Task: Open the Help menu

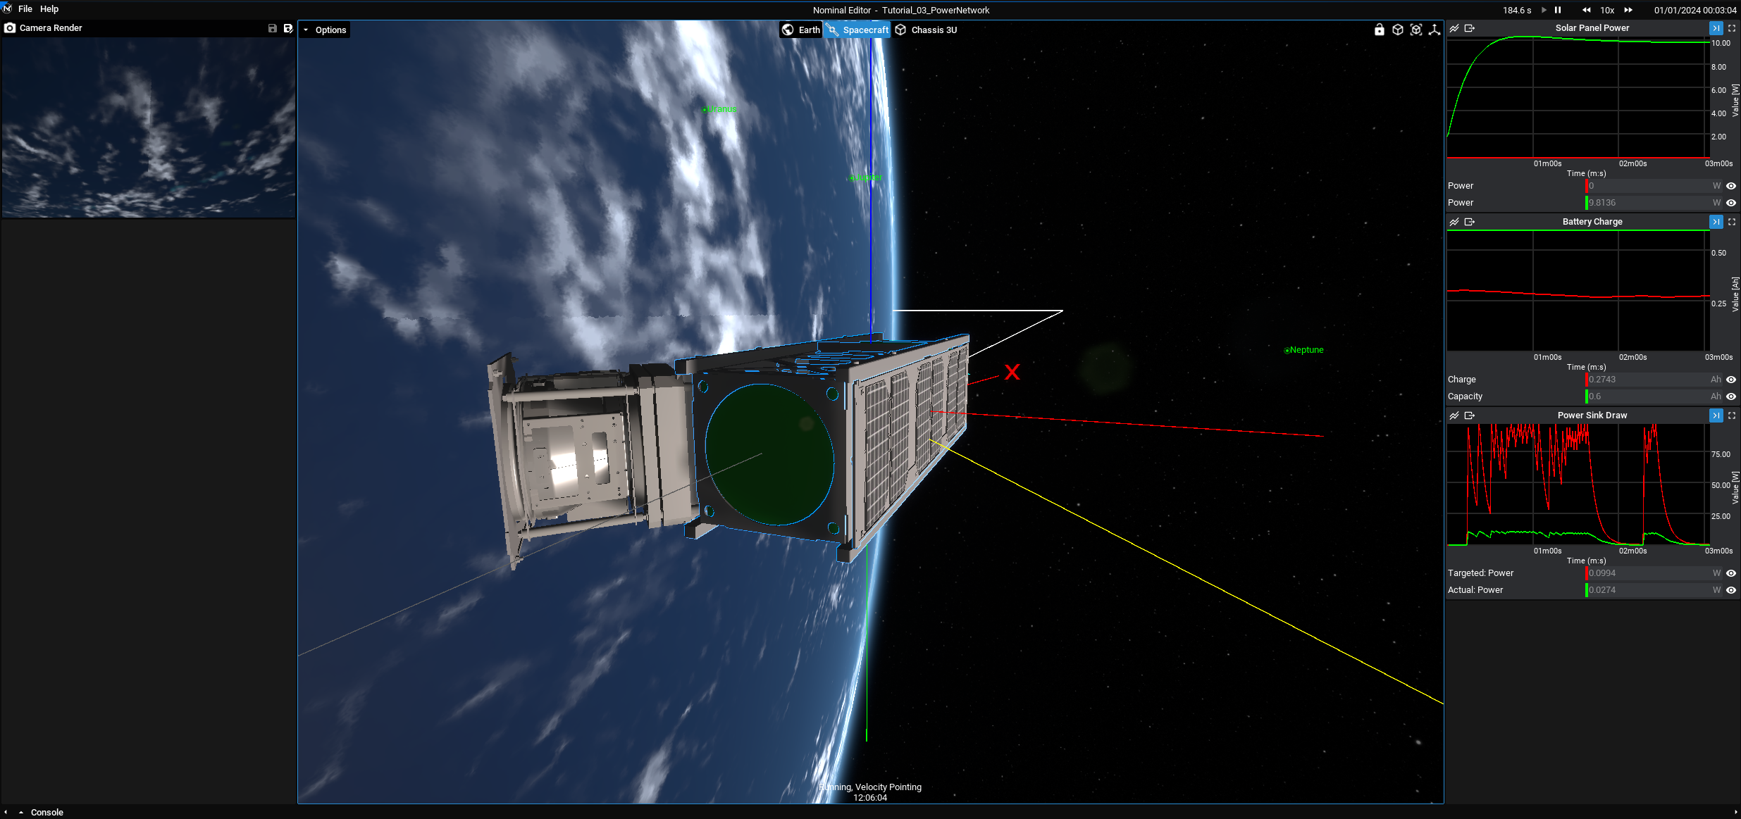Action: point(49,9)
